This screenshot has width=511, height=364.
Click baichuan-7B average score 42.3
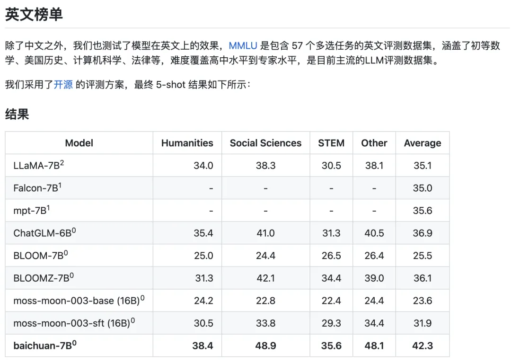[x=422, y=346]
